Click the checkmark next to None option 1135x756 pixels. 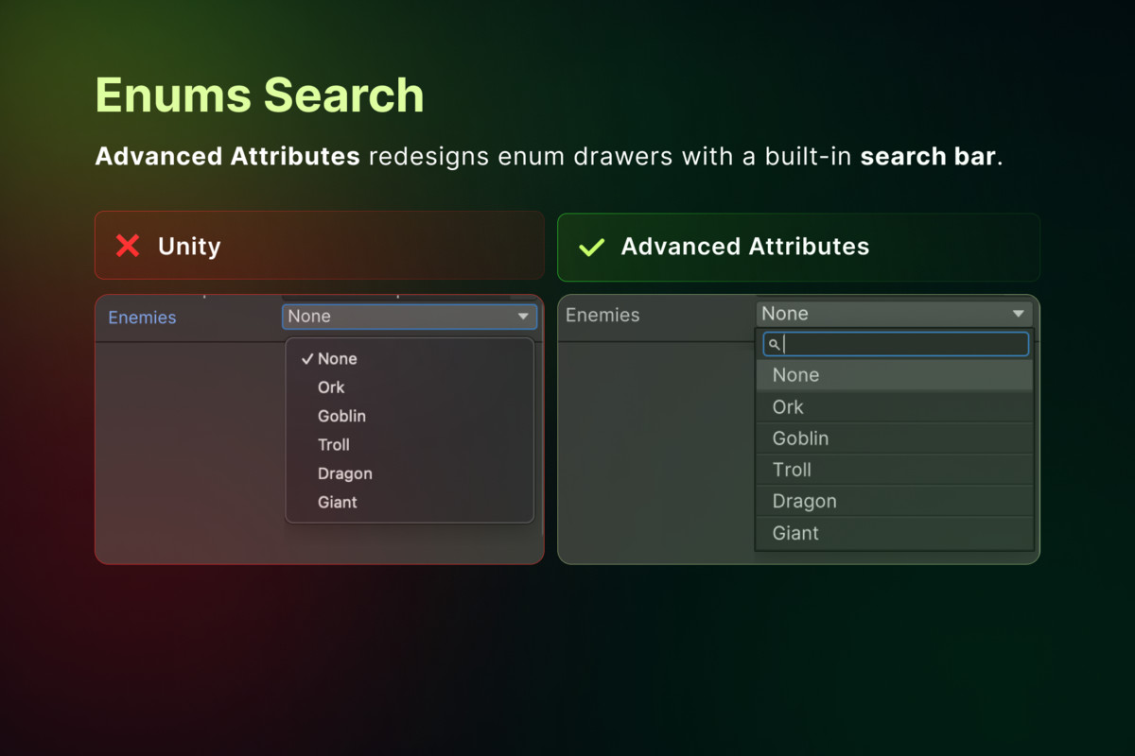coord(306,359)
